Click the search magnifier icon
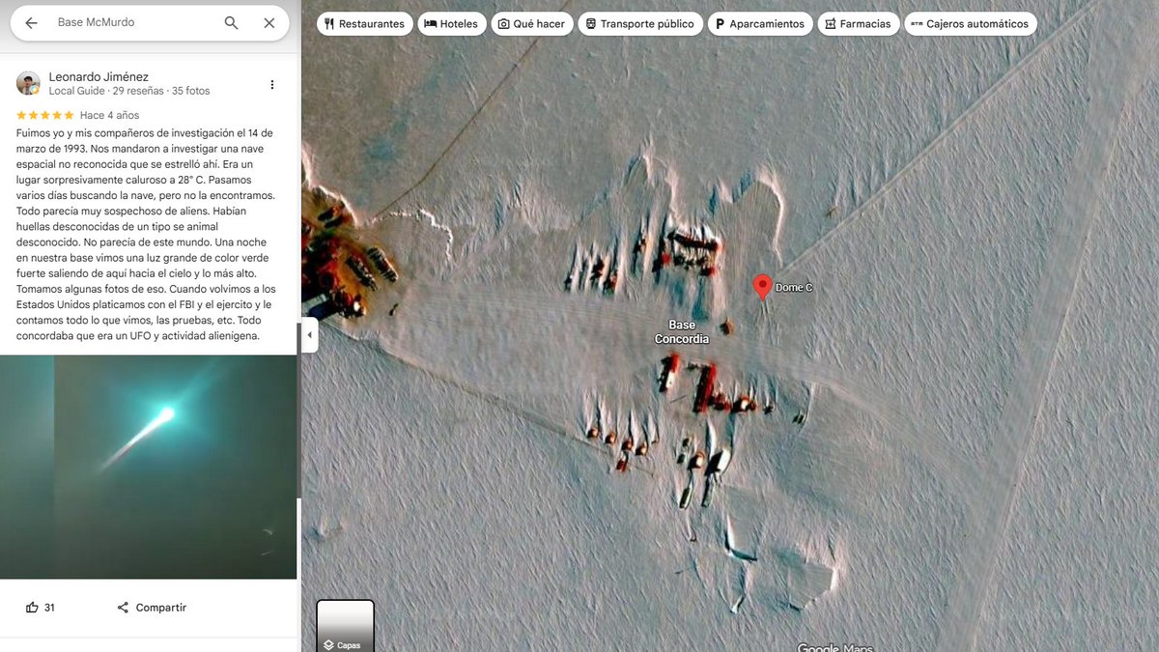This screenshot has height=652, width=1159. click(231, 22)
